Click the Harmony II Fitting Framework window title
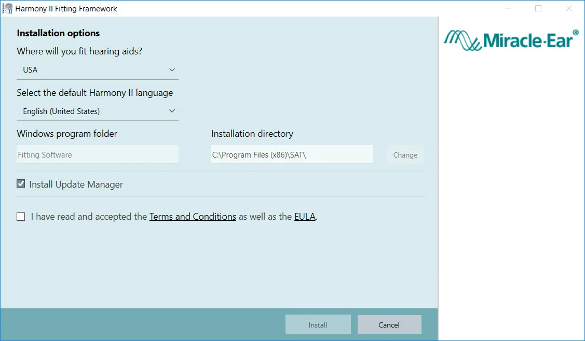Viewport: 585px width, 341px height. 66,9
